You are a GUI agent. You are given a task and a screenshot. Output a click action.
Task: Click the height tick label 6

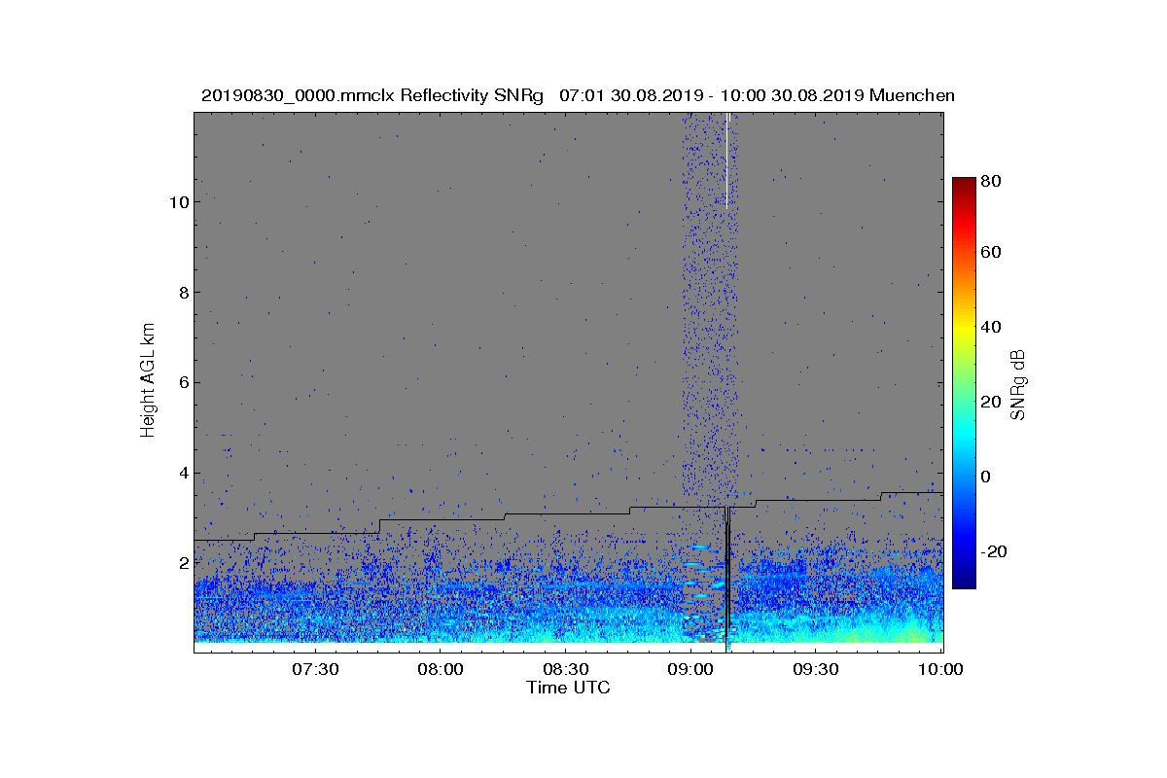[182, 382]
